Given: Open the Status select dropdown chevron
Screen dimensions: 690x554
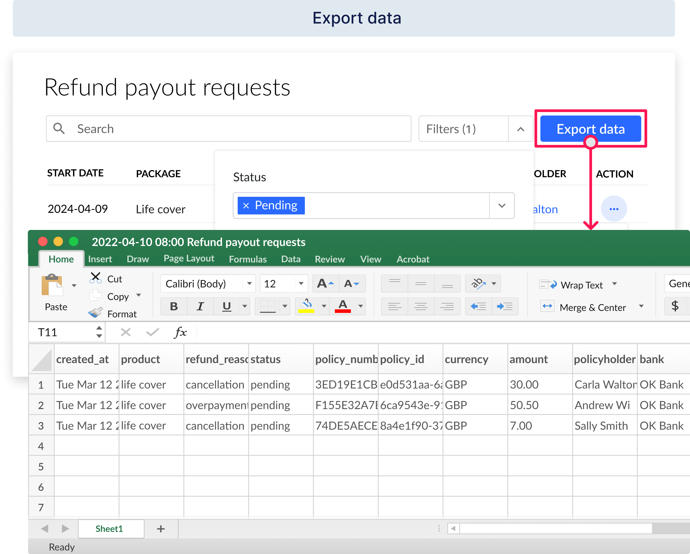Looking at the screenshot, I should tap(502, 206).
